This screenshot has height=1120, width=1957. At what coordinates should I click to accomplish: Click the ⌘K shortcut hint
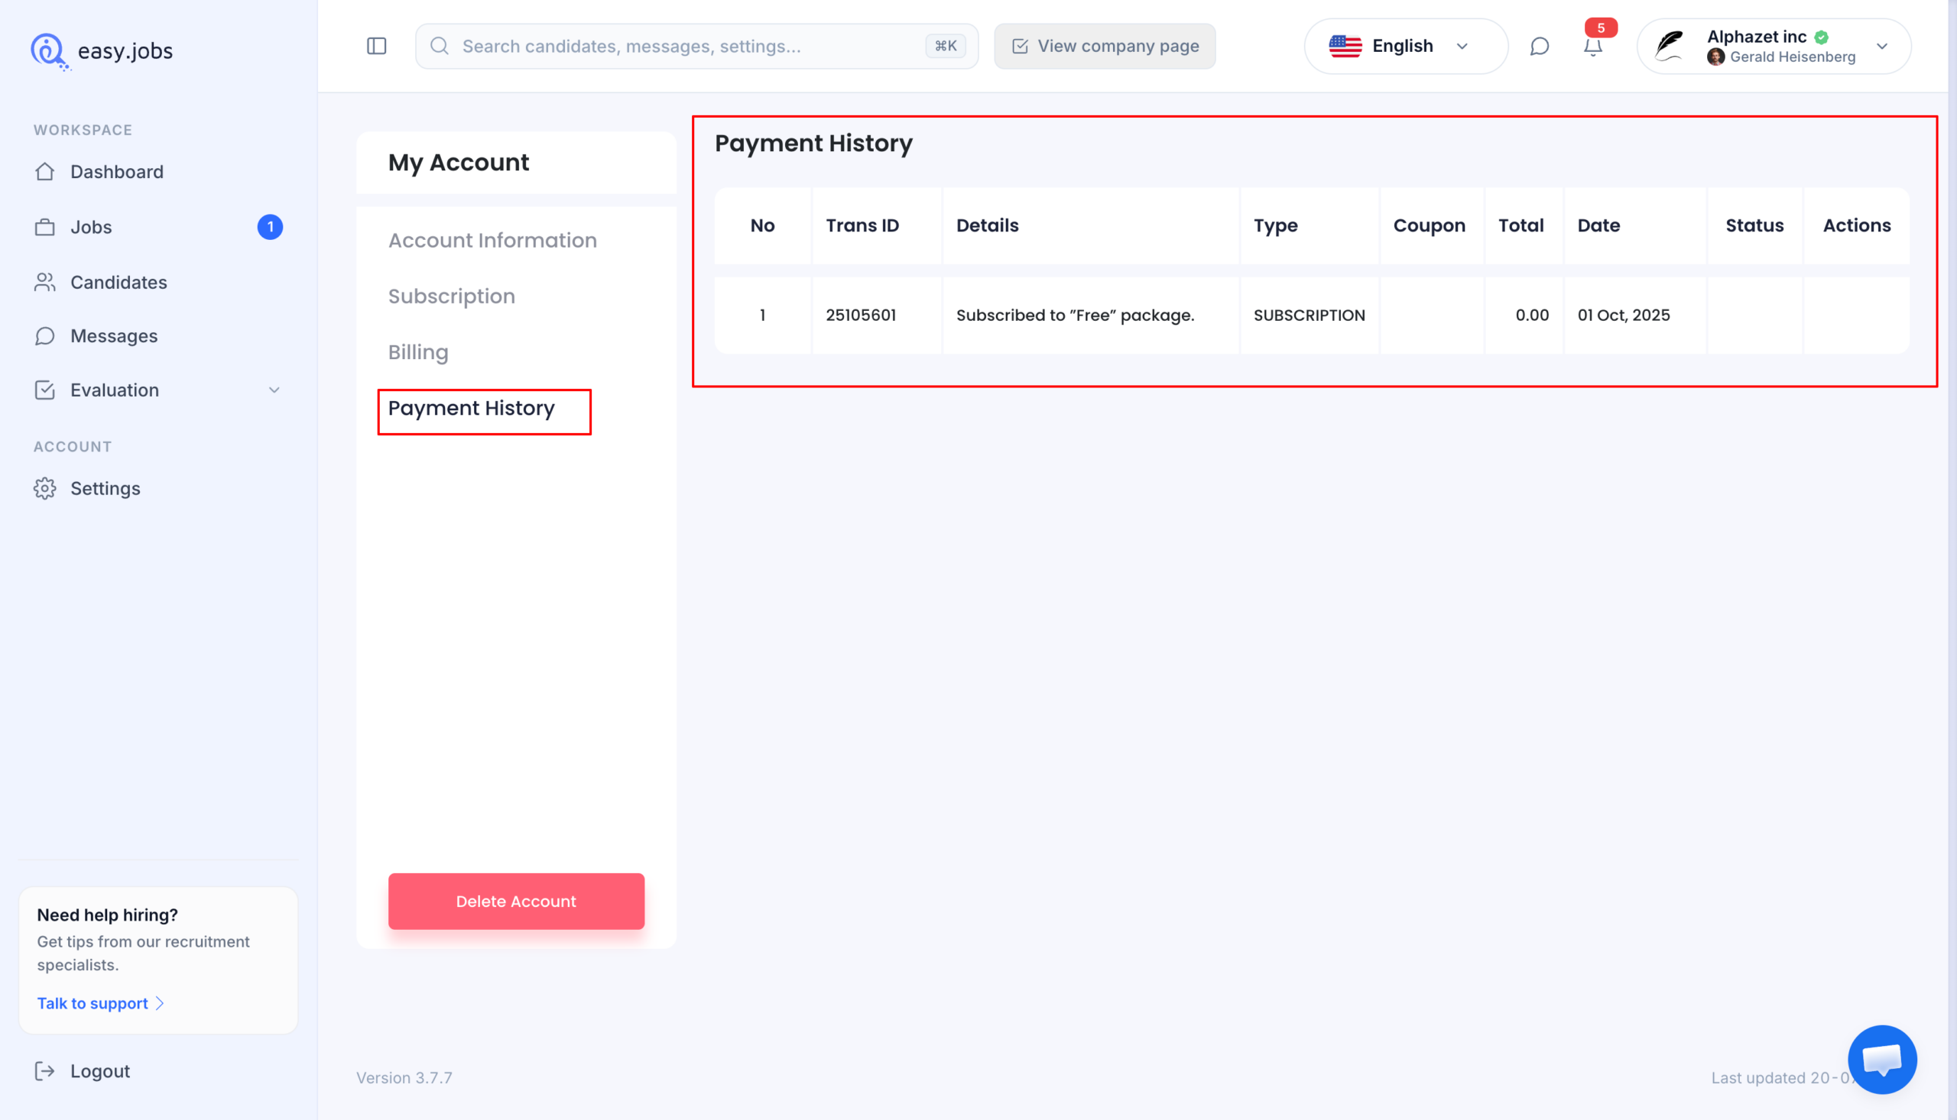point(945,46)
